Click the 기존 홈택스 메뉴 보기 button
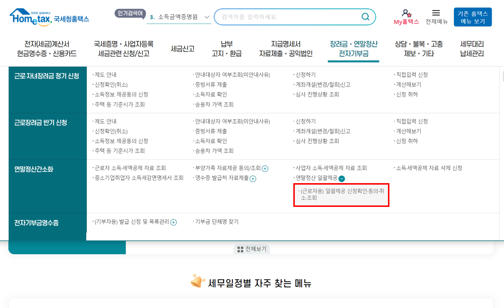Viewport: 504px width, 308px height. coord(473,17)
